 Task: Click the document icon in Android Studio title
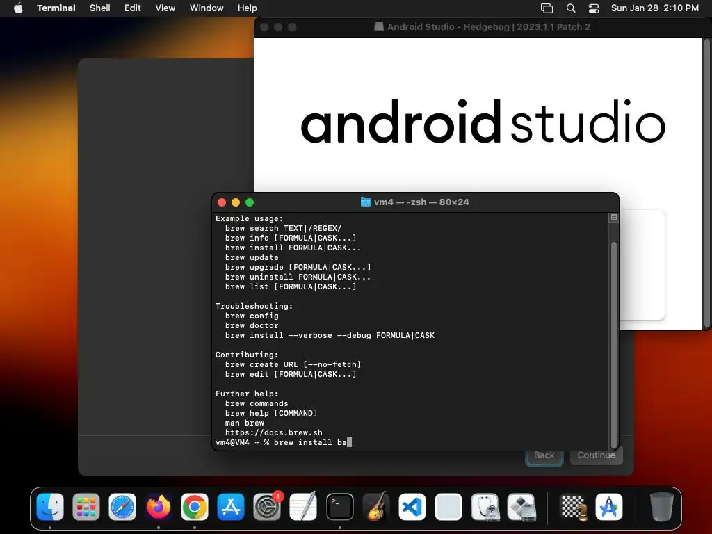click(x=379, y=27)
